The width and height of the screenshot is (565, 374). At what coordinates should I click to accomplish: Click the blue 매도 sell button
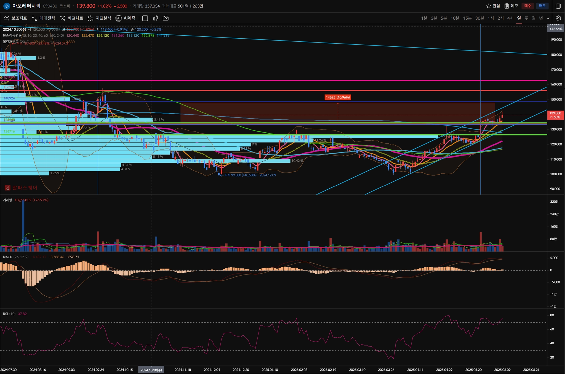coord(542,6)
